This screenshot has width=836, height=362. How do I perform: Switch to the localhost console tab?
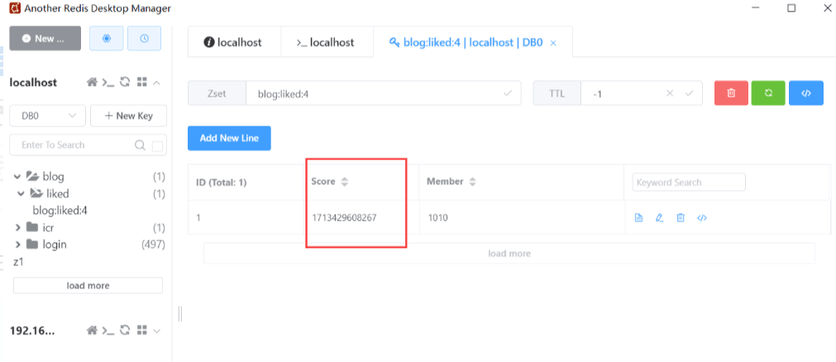tap(326, 42)
